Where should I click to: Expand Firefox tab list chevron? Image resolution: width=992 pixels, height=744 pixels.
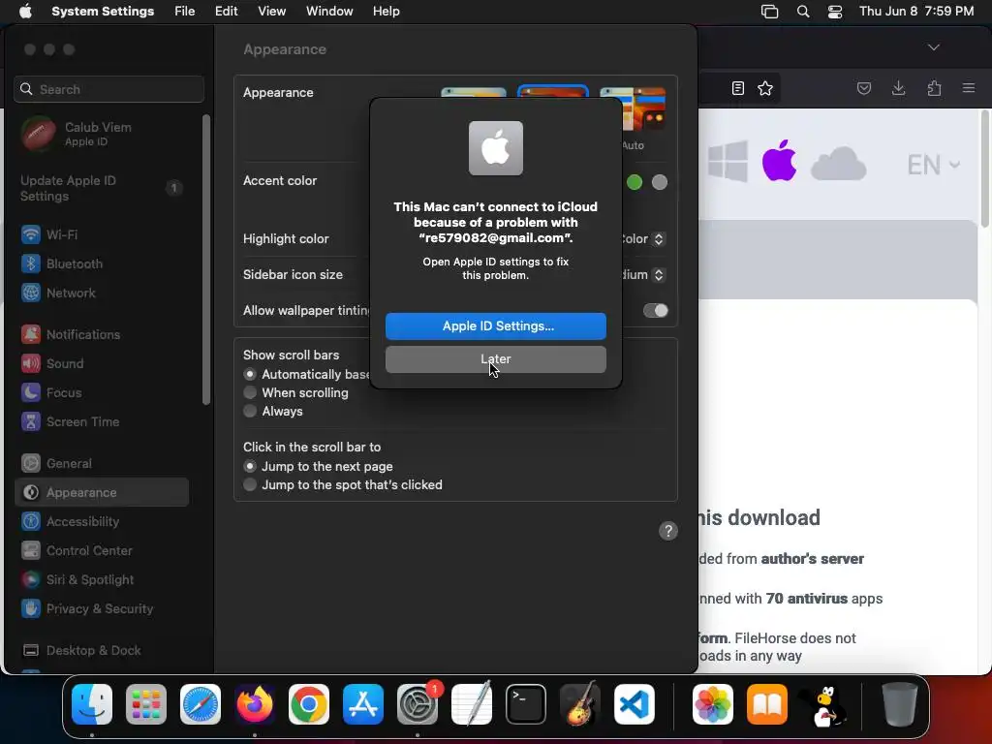(x=934, y=47)
